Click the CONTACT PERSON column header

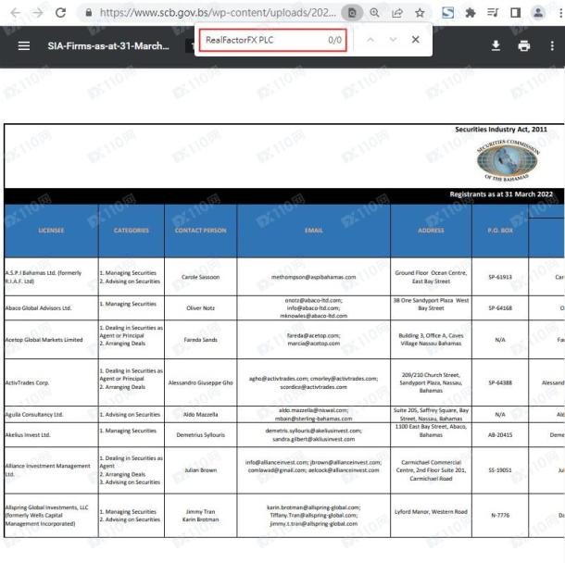coord(201,231)
